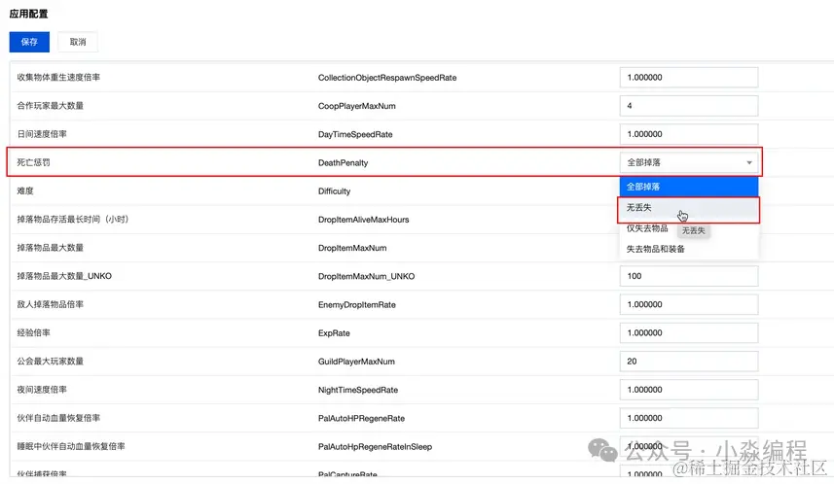
Task: Click the 伙伴自动血量恢复倍率 label
Action: click(x=58, y=418)
